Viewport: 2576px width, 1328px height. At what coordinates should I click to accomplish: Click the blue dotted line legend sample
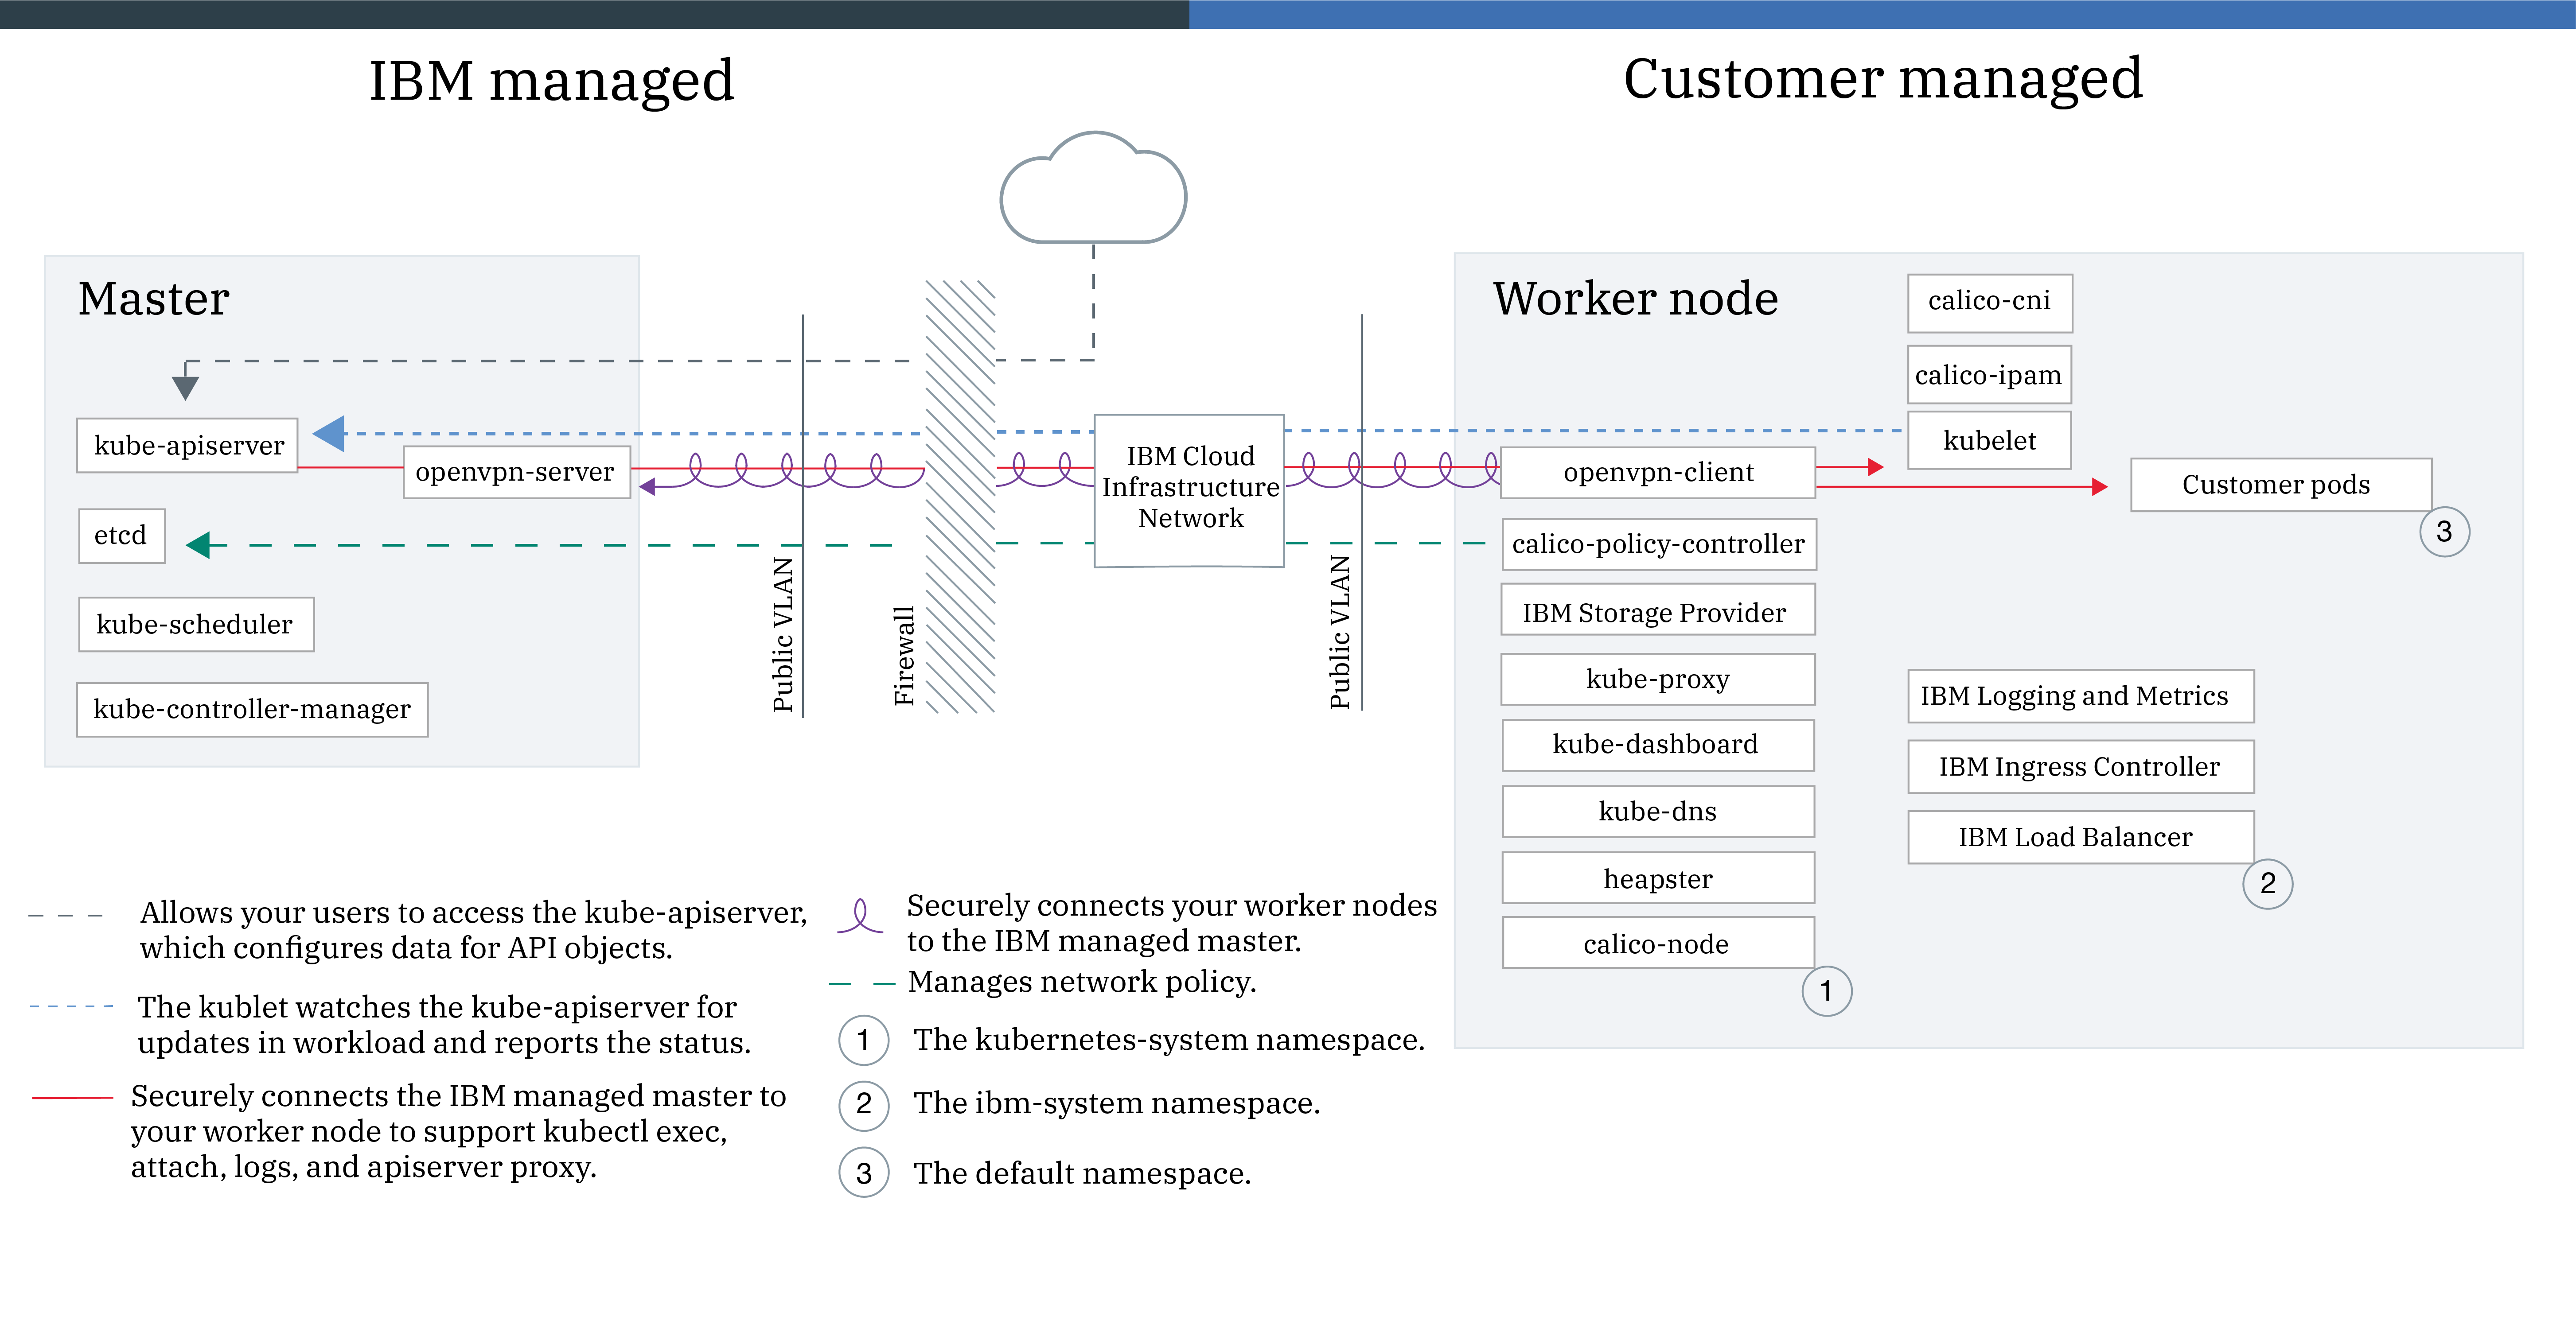point(71,1006)
